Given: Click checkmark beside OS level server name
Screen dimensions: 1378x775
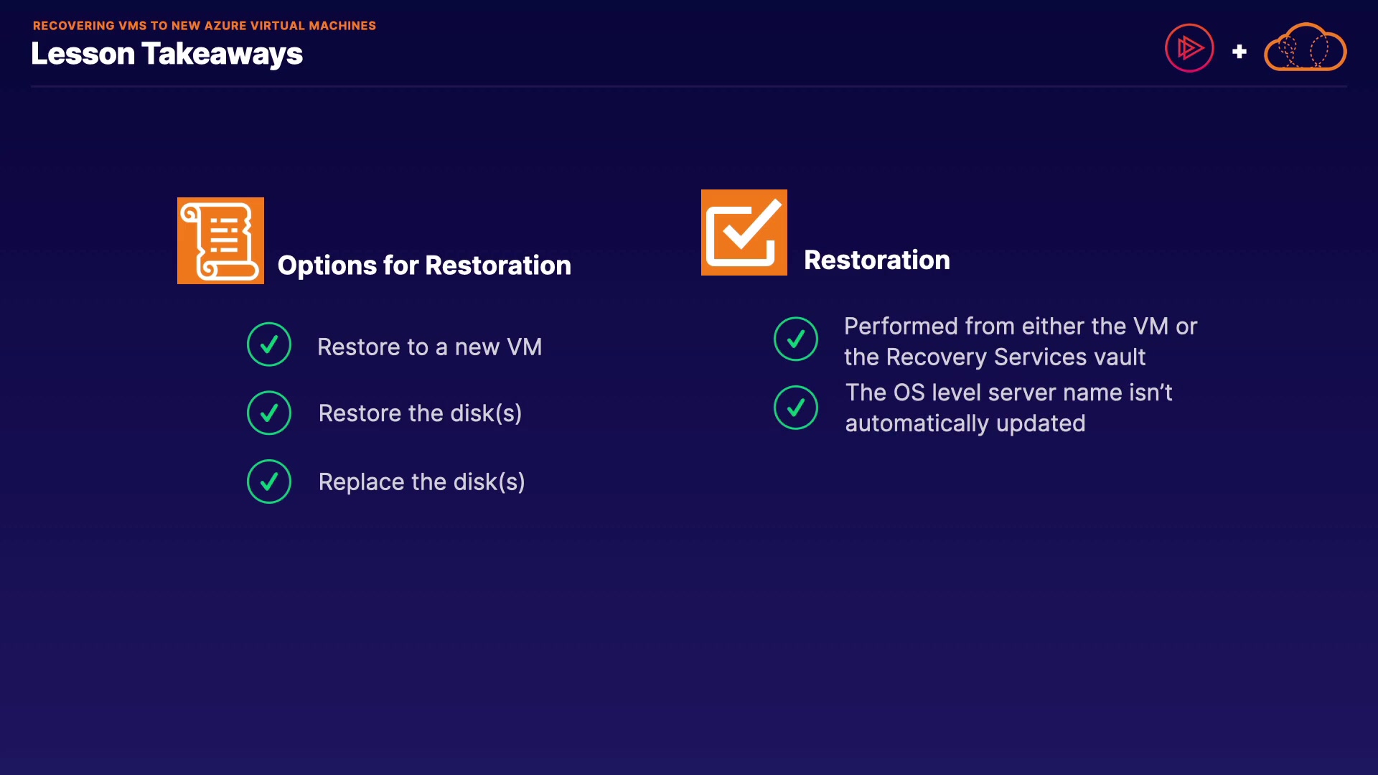Looking at the screenshot, I should tap(795, 408).
